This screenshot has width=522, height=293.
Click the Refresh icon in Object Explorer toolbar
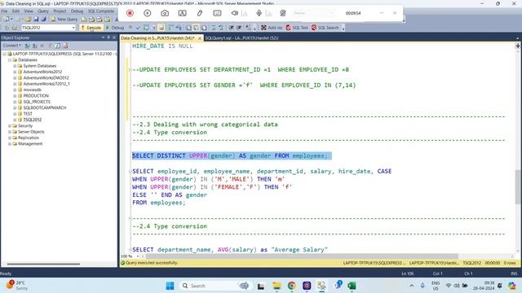pos(57,46)
